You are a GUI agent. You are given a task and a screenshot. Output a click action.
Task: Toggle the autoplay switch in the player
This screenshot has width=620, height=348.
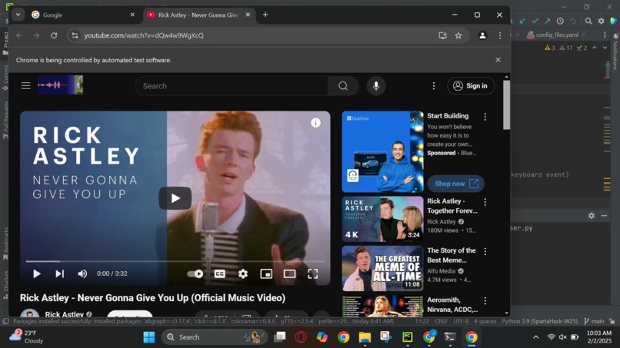195,273
